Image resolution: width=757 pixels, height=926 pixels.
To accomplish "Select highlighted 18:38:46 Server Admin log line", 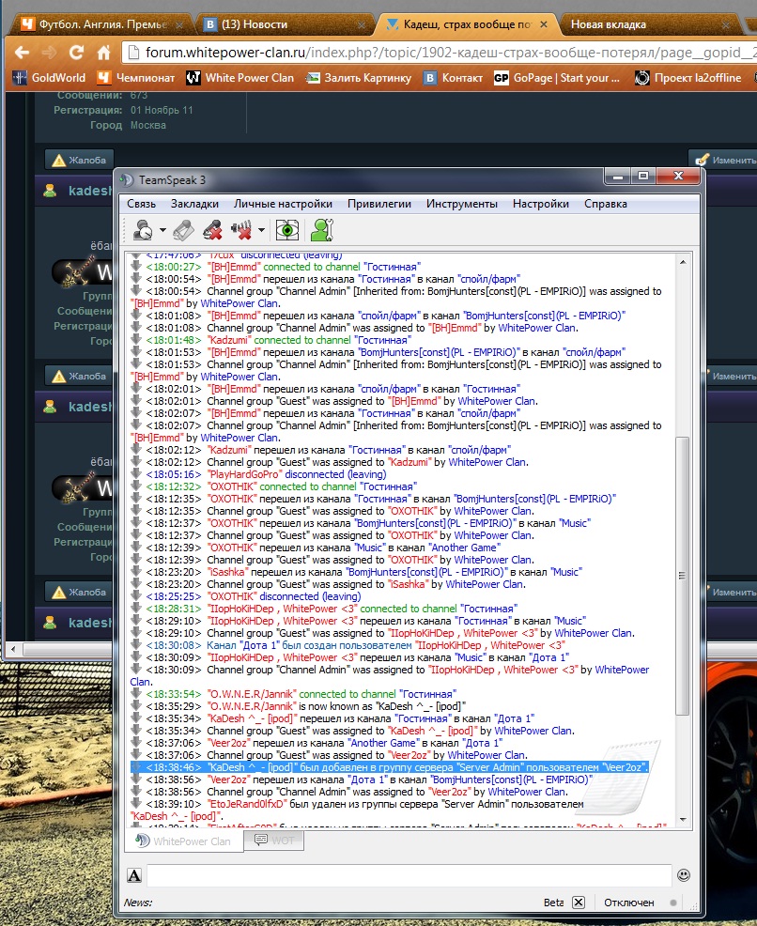I will (390, 767).
